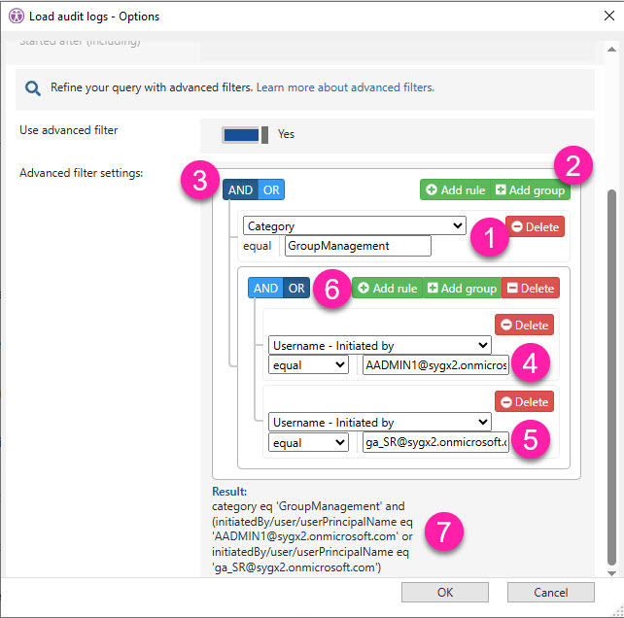
Task: Select OR for the top-level group
Action: point(271,190)
